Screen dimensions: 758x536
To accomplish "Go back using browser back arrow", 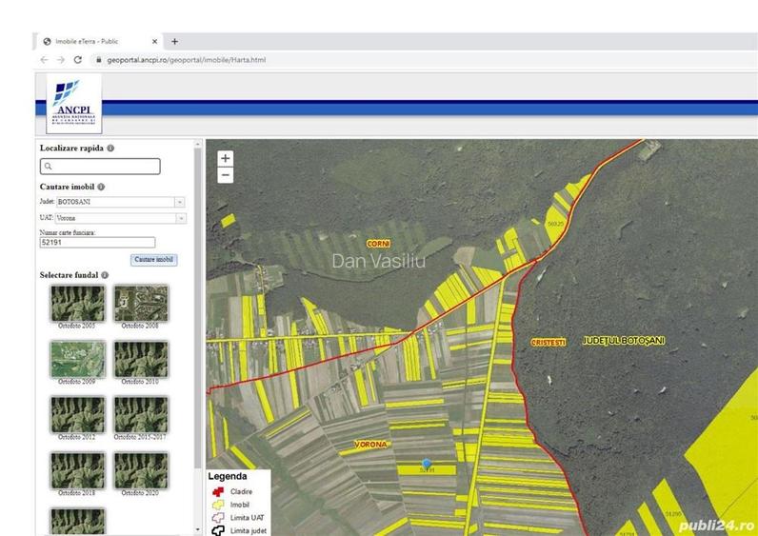I will (45, 59).
